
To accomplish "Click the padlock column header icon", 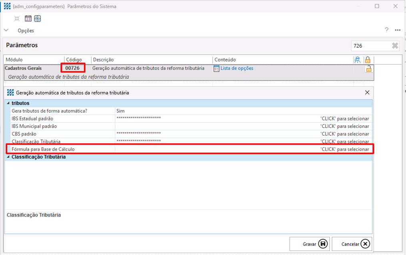I will (x=368, y=60).
